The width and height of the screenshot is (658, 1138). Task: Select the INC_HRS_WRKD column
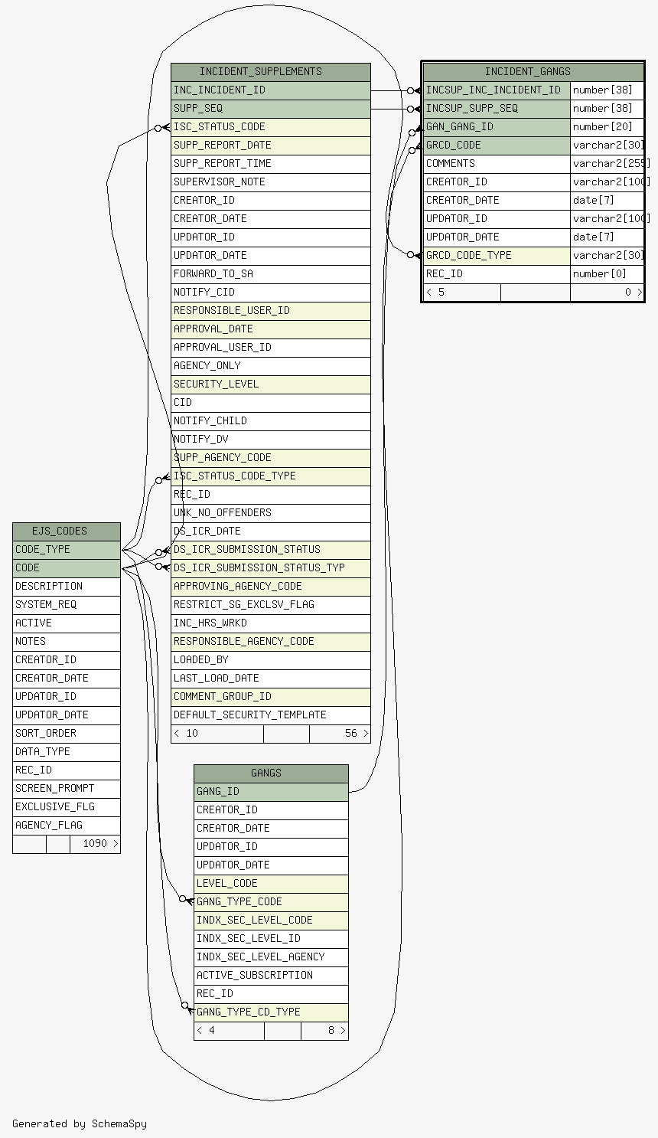click(271, 623)
